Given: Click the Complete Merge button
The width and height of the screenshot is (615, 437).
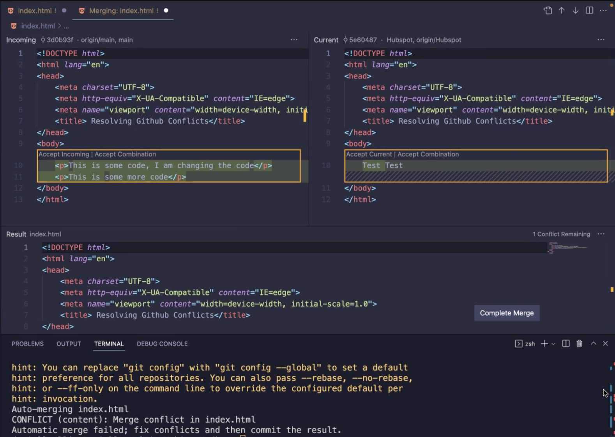Looking at the screenshot, I should 506,313.
